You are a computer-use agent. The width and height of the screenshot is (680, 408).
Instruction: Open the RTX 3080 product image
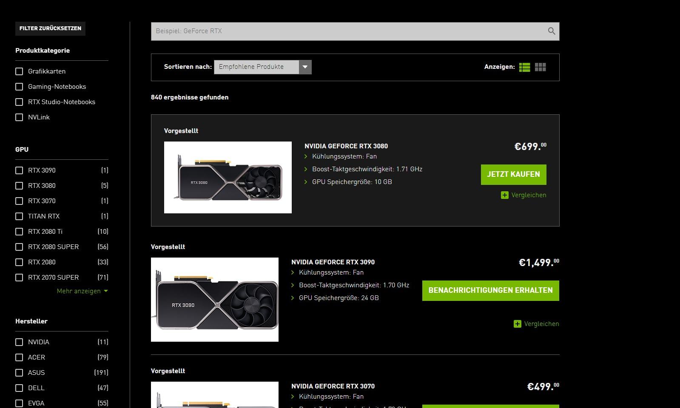[228, 177]
